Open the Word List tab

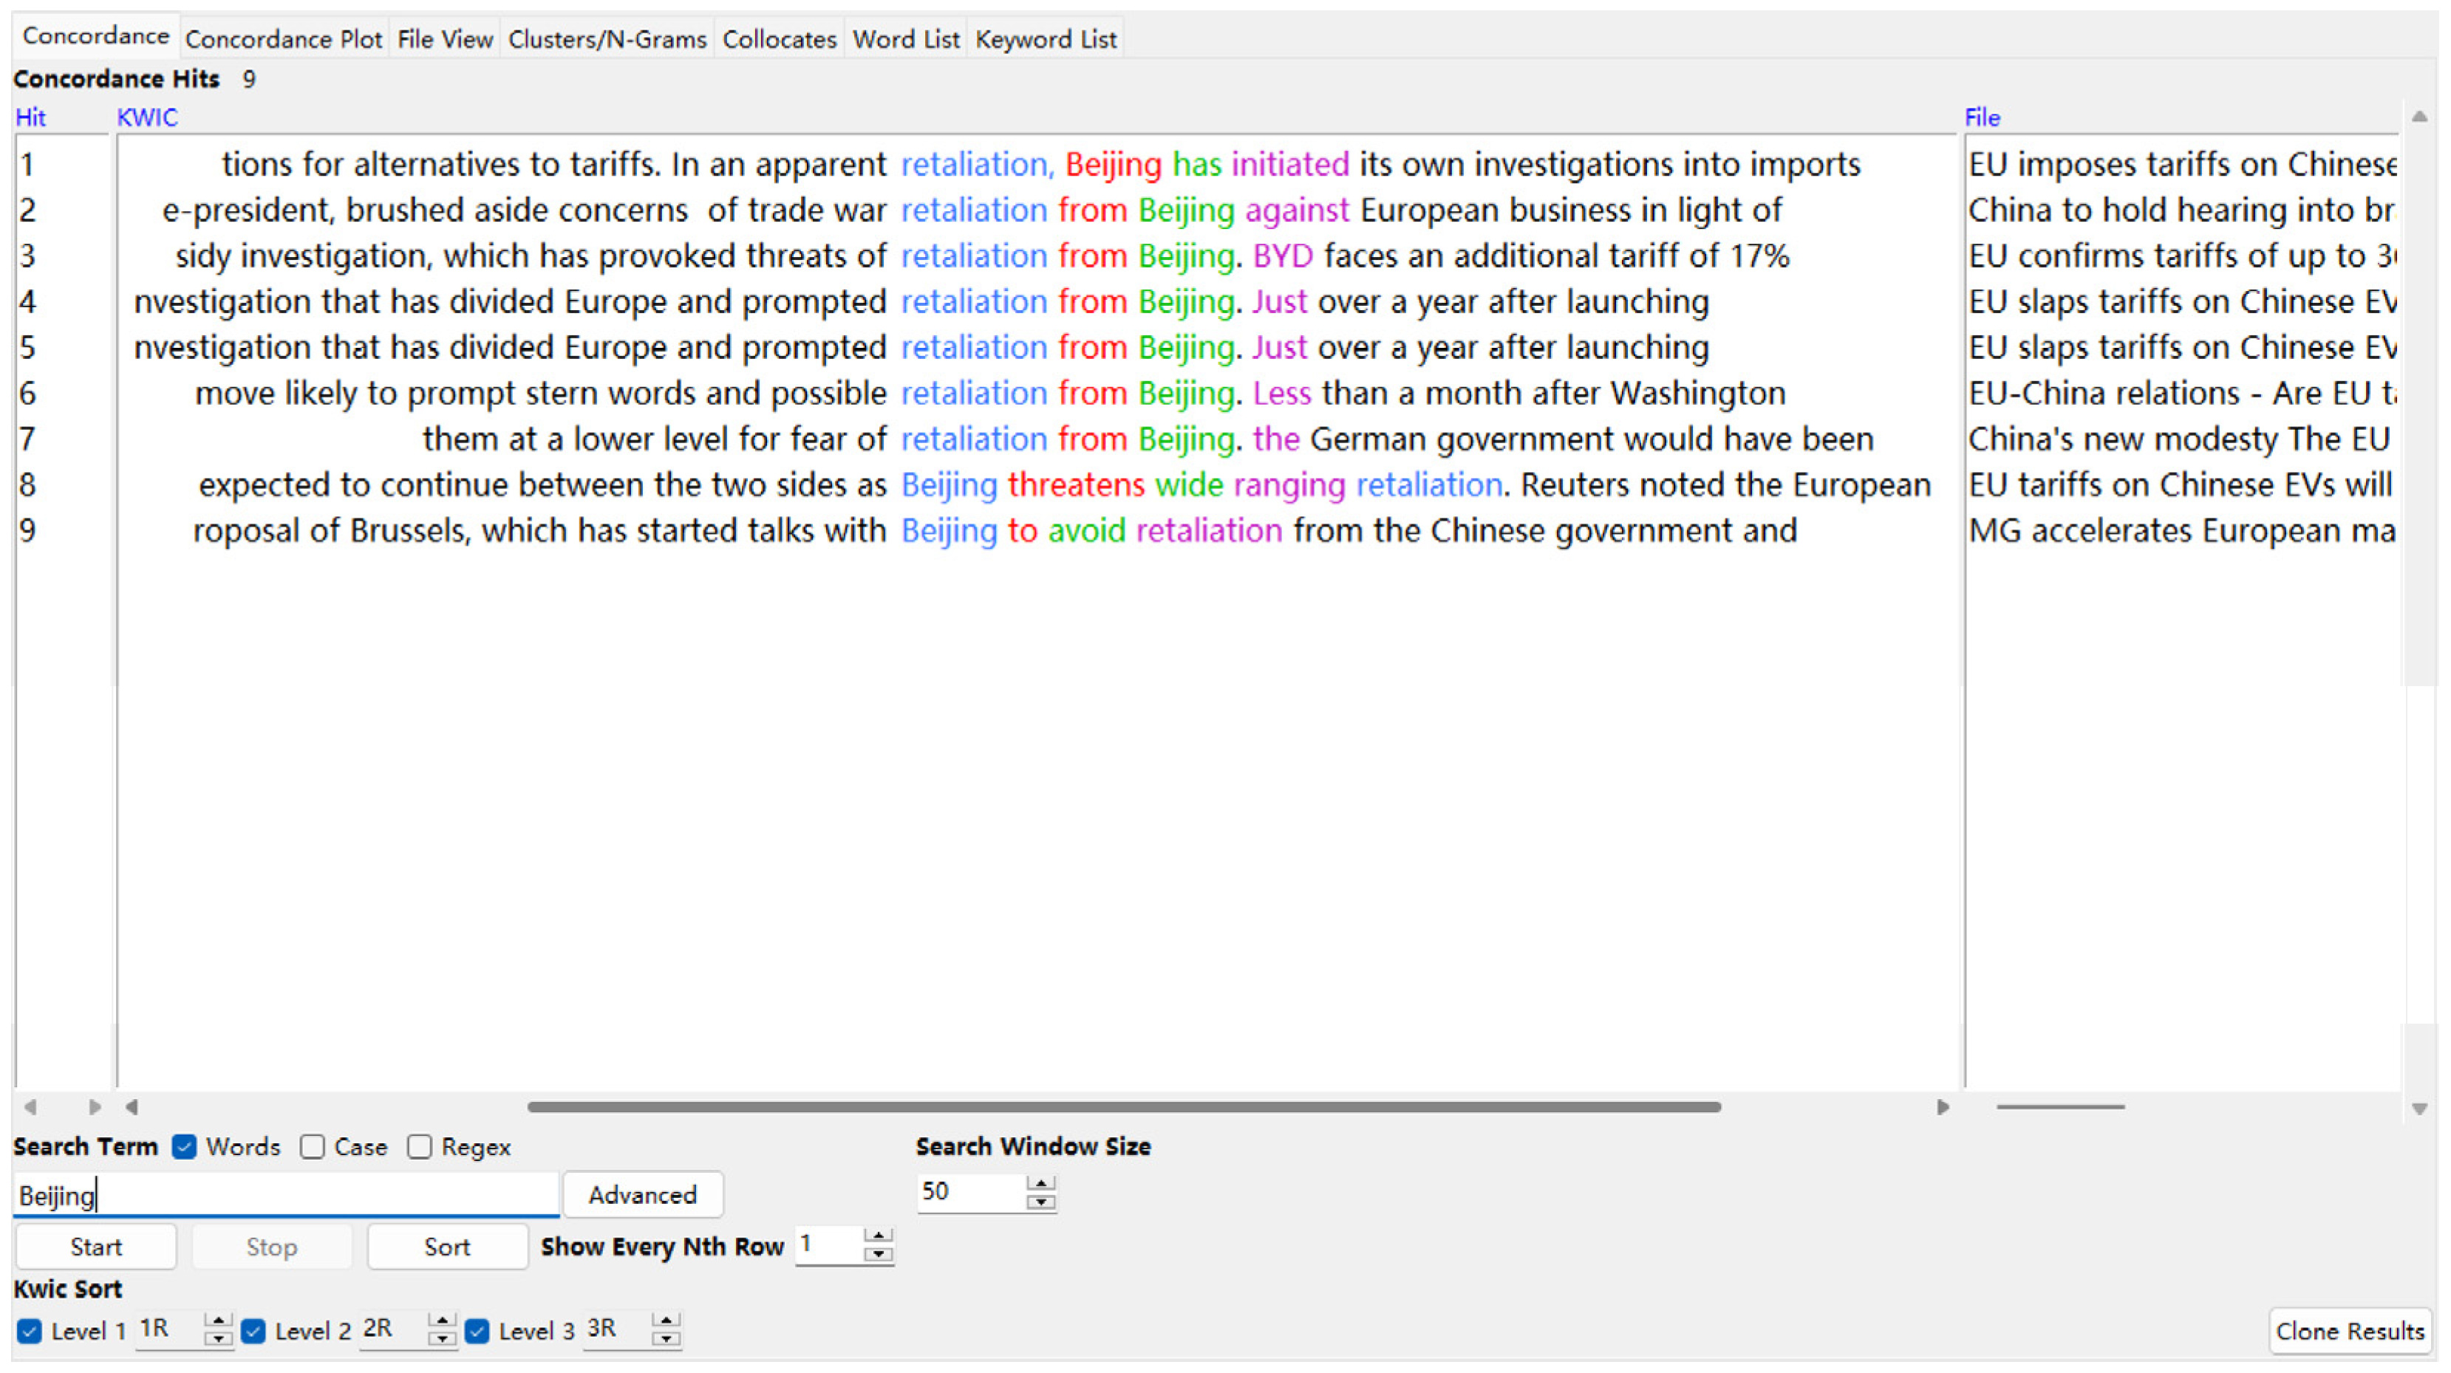(905, 39)
